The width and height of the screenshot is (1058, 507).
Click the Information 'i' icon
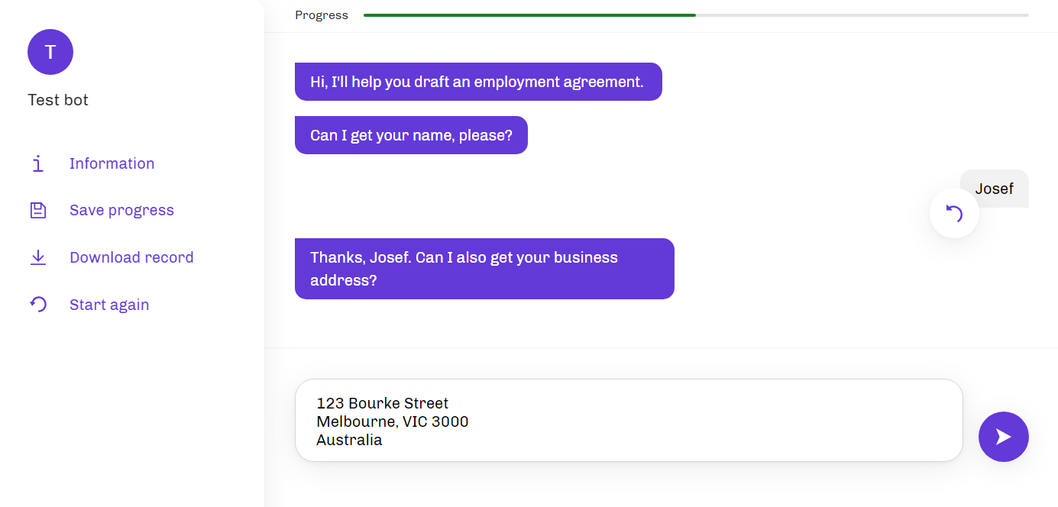(x=38, y=163)
